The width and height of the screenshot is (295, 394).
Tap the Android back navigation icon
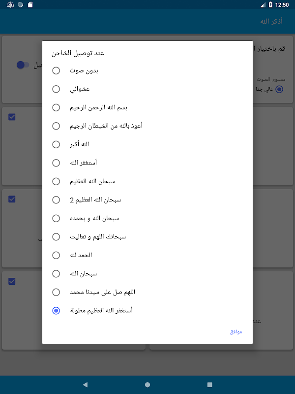click(85, 385)
